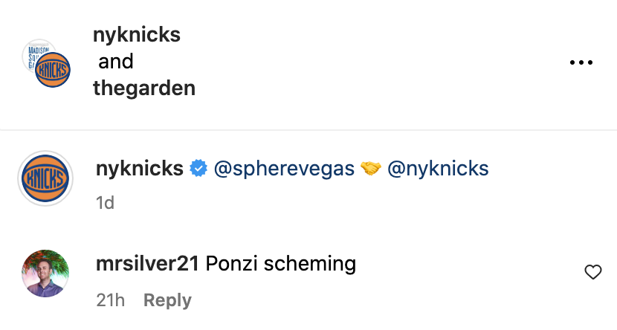This screenshot has height=330, width=617.
Task: Open thegarden profile from header
Action: pyautogui.click(x=144, y=88)
